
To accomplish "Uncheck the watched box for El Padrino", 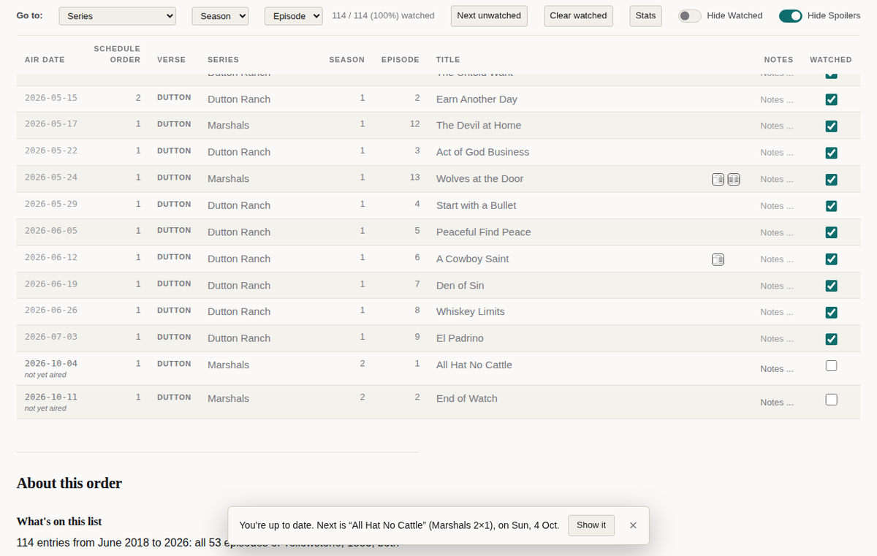I will point(831,339).
